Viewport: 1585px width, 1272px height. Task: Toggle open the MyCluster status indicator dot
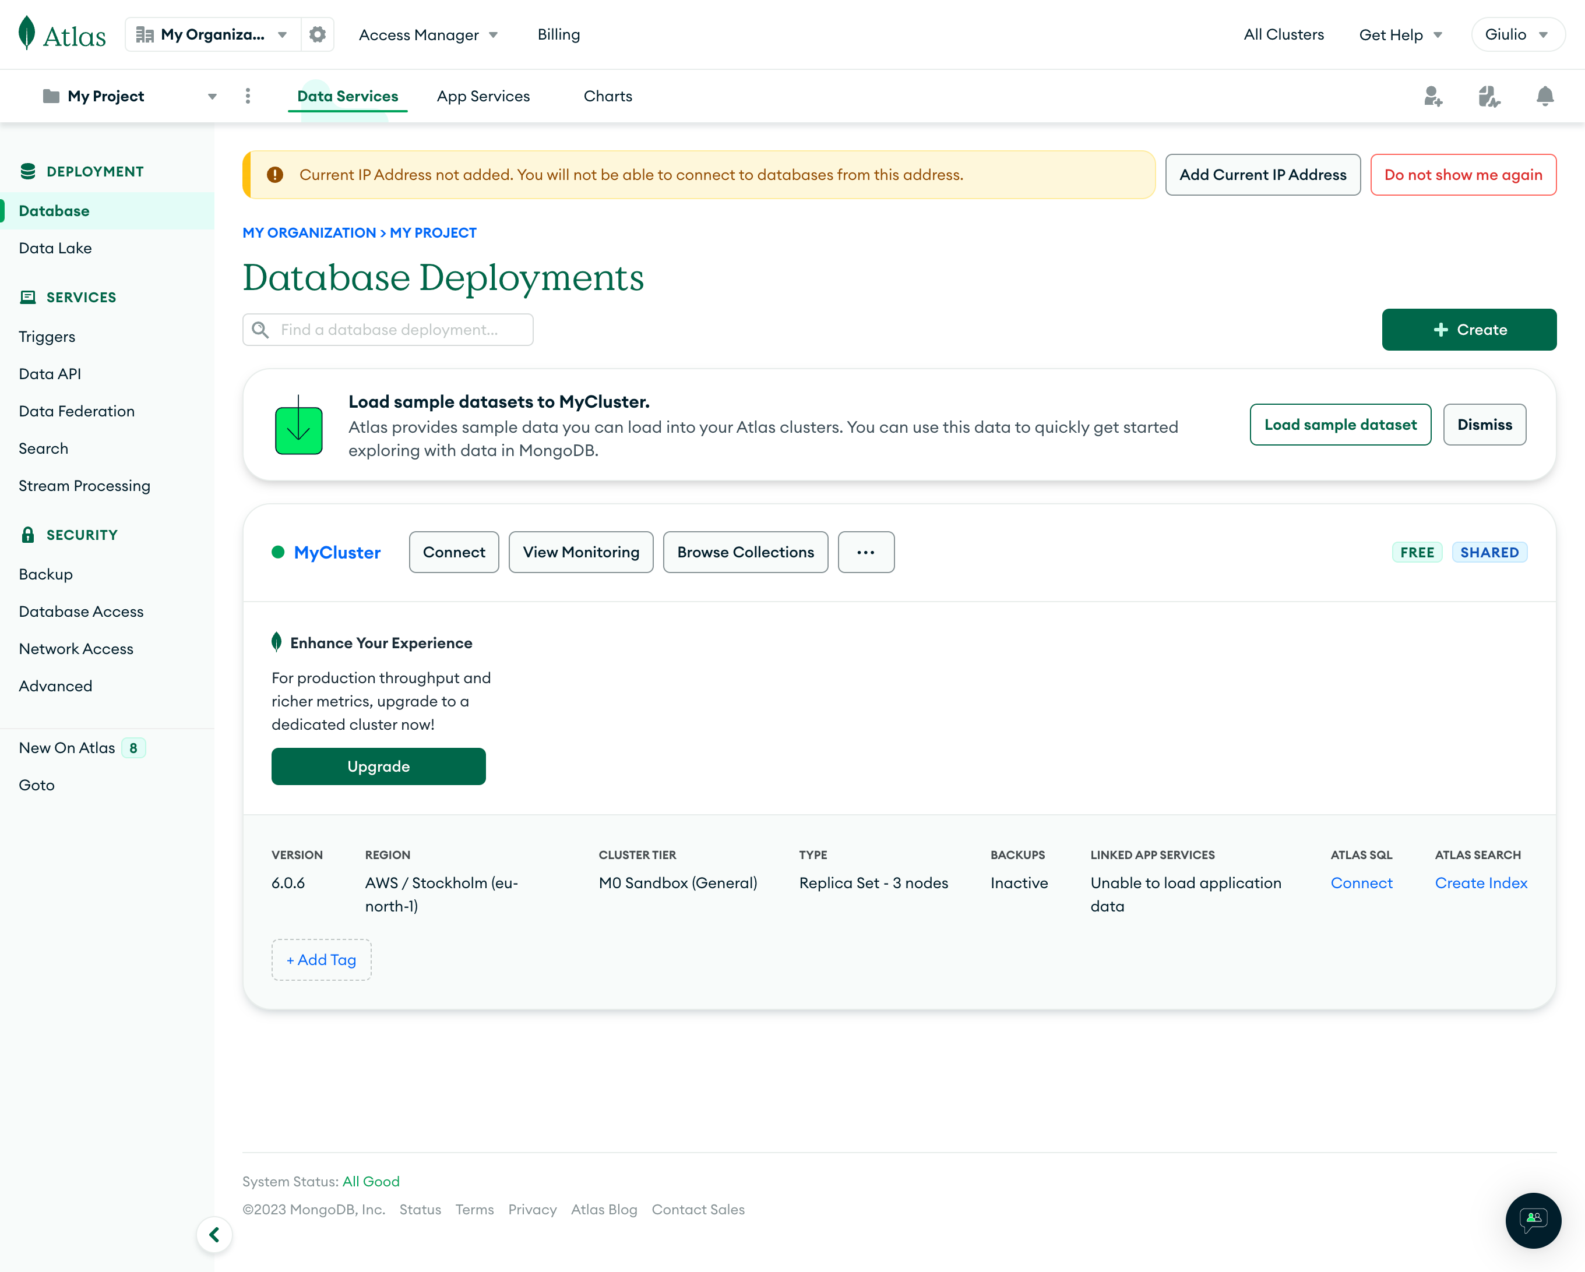[279, 552]
